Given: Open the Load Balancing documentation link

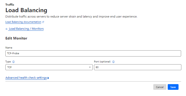Looking at the screenshot, I should [23, 22].
